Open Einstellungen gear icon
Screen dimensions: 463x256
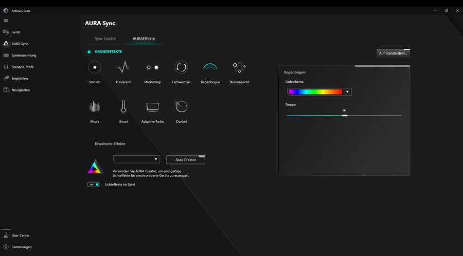[6, 247]
